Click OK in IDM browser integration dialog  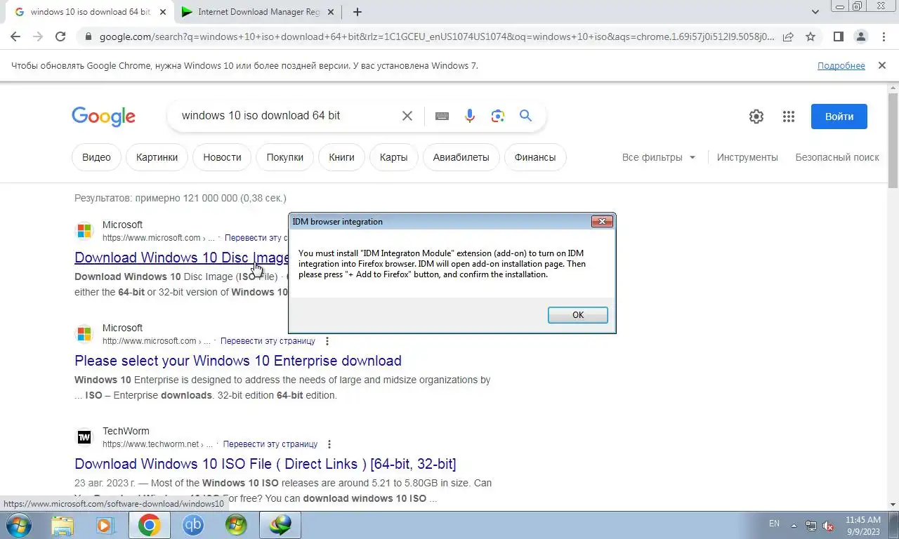577,315
